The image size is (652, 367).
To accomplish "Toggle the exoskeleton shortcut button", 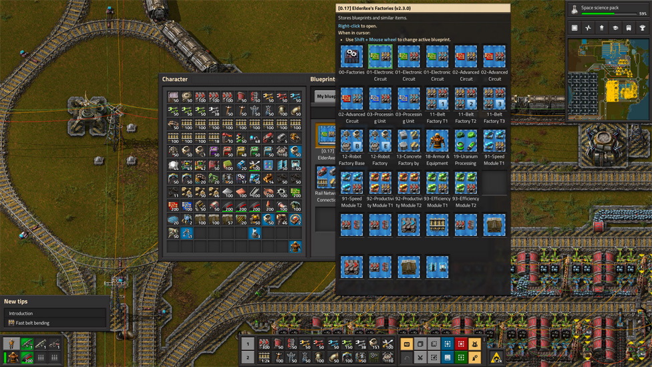I will click(x=475, y=358).
